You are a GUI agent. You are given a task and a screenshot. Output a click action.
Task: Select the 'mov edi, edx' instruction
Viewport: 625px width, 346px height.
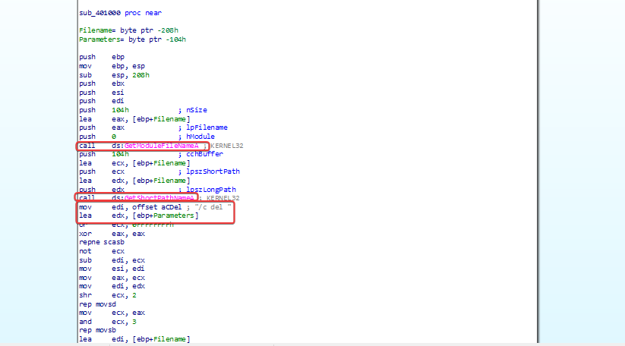click(112, 286)
